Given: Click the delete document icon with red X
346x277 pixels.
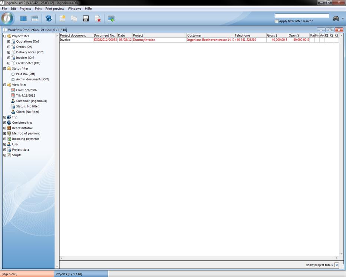Looking at the screenshot, I should click(x=98, y=19).
